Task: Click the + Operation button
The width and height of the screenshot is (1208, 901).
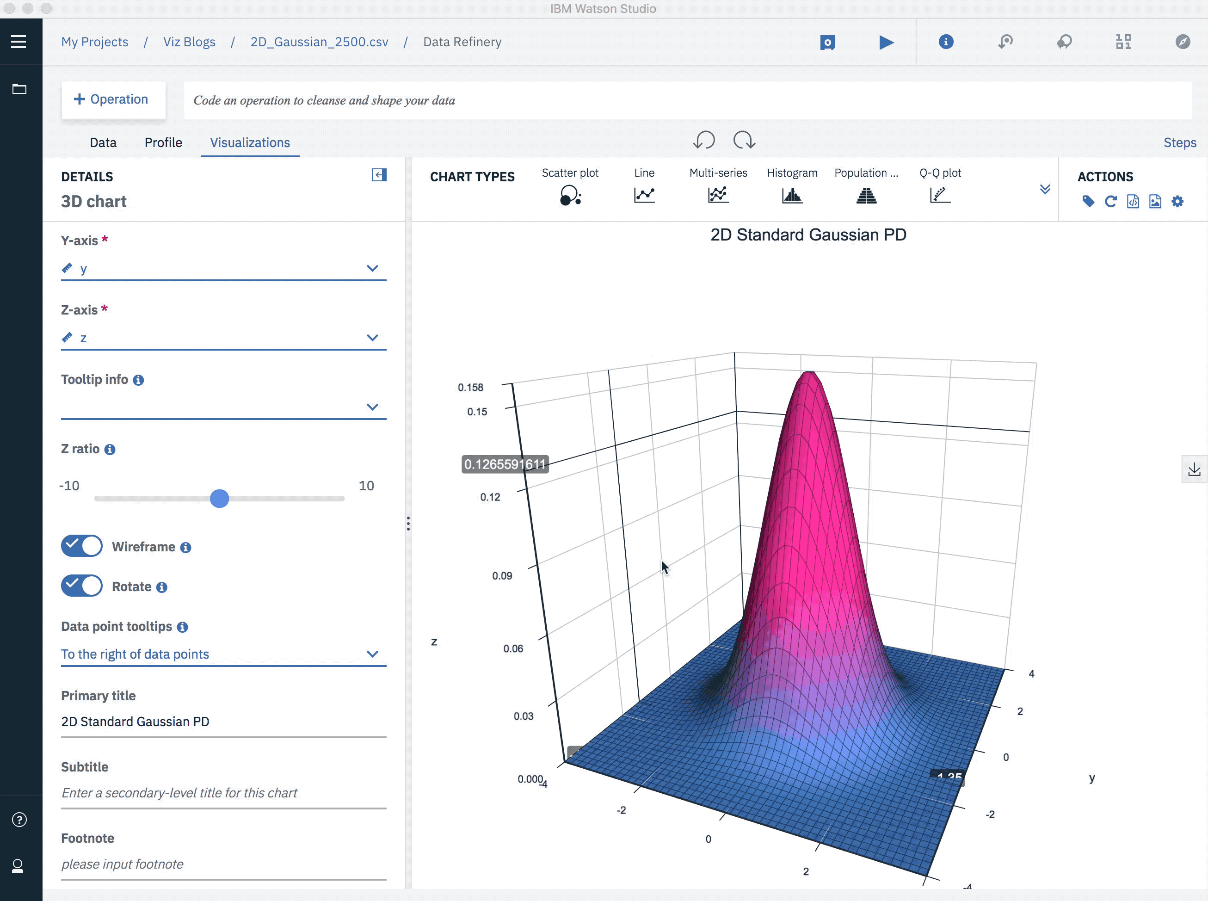Action: click(x=113, y=99)
